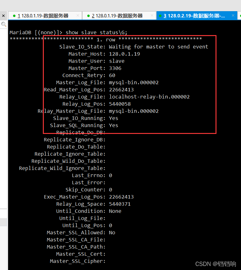This screenshot has height=270, width=241.
Task: Open the search magnifier in sidebar
Action: [4, 24]
